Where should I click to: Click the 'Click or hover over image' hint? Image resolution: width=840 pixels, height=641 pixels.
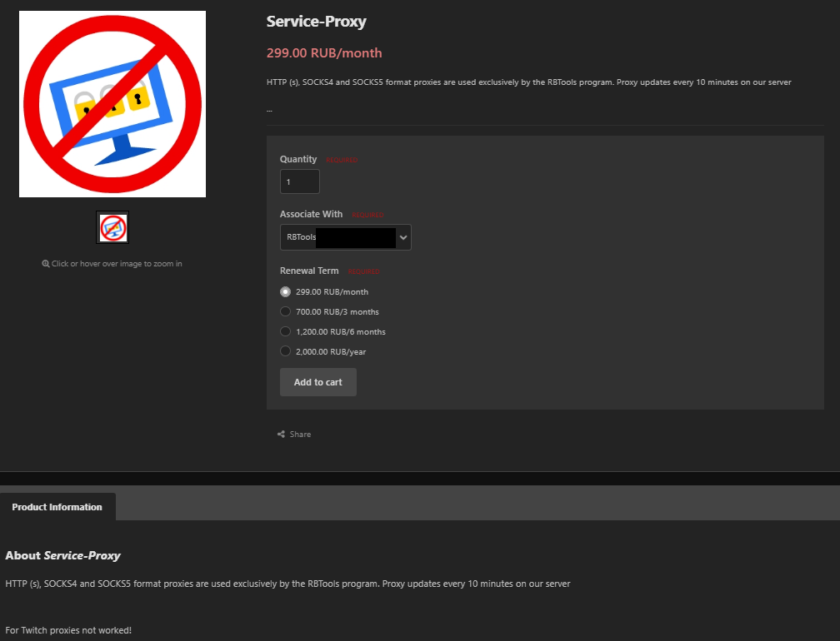(117, 264)
